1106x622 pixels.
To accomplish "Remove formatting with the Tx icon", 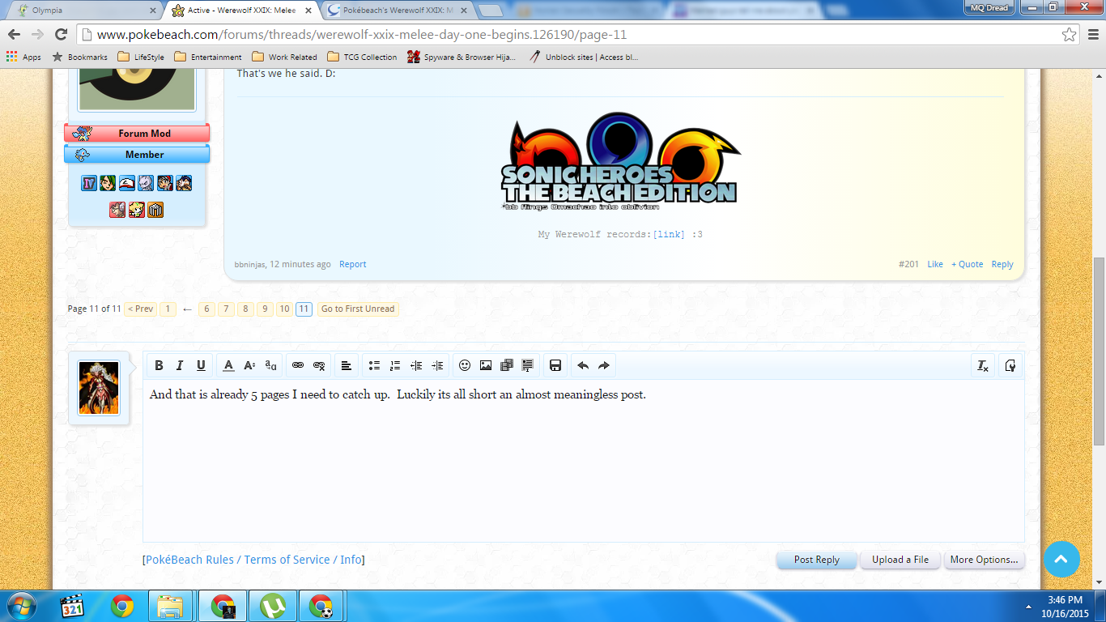I will pyautogui.click(x=983, y=366).
